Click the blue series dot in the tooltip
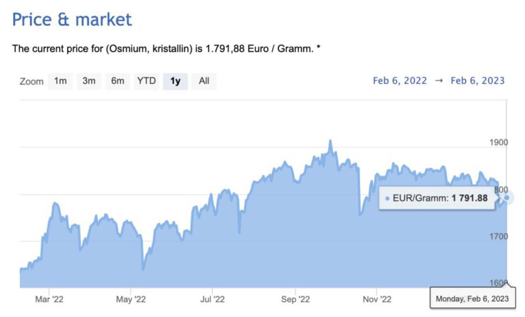The width and height of the screenshot is (525, 317). (x=388, y=198)
